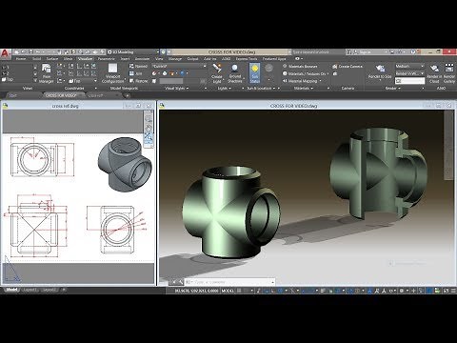The width and height of the screenshot is (457, 343).
Task: Click the command line input field
Action: pyautogui.click(x=230, y=282)
